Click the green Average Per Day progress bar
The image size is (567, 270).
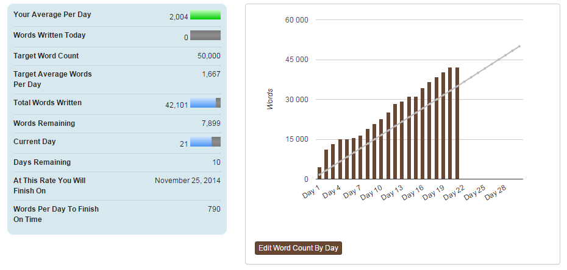tap(205, 15)
